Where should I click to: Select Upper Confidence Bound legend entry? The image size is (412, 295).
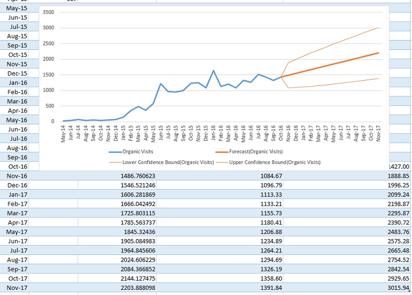point(268,162)
